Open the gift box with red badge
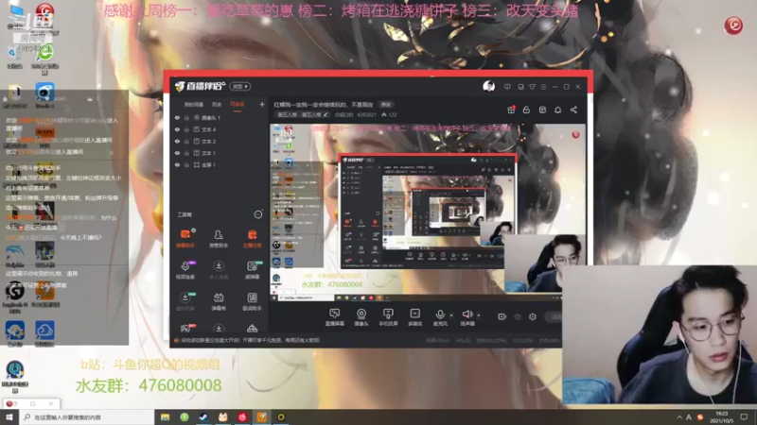 pyautogui.click(x=511, y=110)
